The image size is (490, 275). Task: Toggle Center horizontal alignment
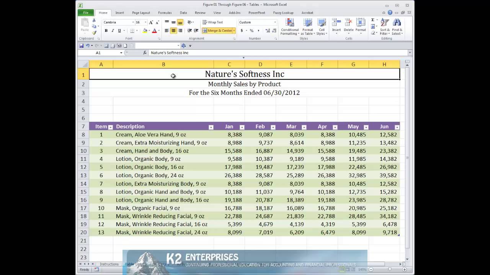pyautogui.click(x=173, y=31)
